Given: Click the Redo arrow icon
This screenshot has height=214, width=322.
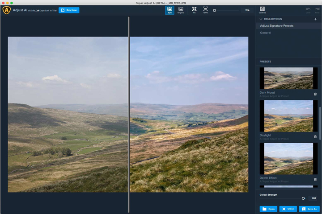Looking at the screenshot, I should point(317,10).
